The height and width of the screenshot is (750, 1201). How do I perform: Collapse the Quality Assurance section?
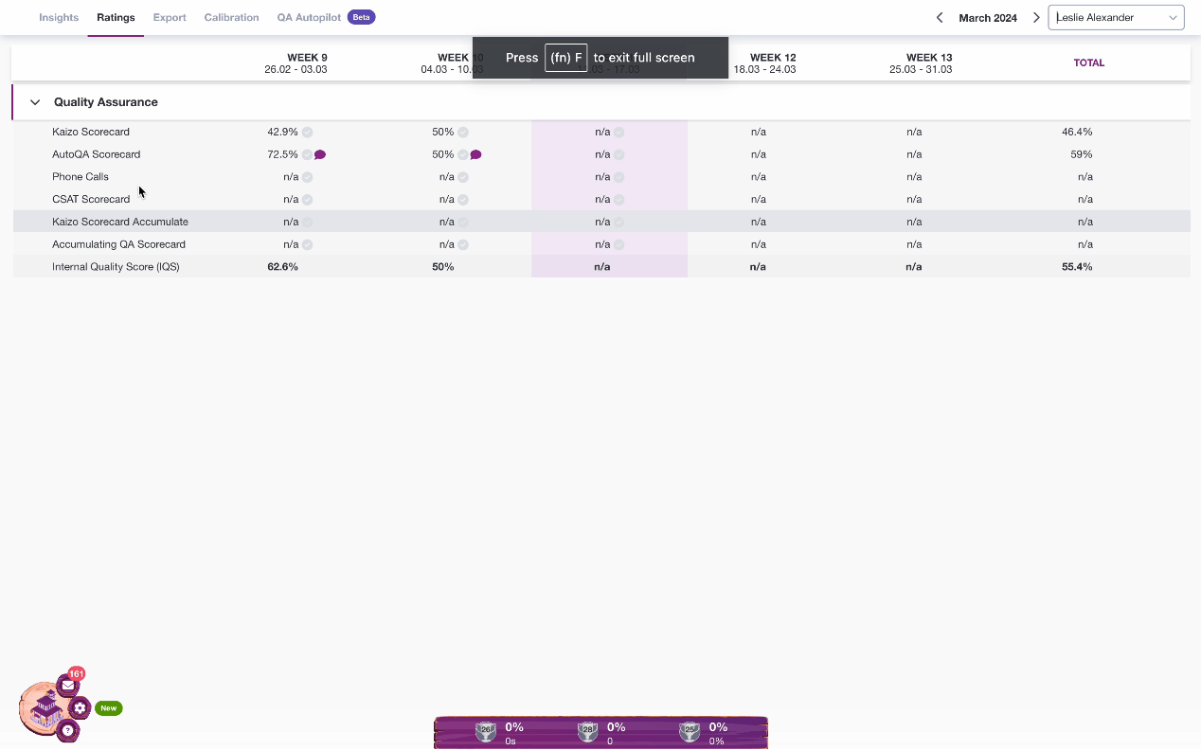click(35, 102)
